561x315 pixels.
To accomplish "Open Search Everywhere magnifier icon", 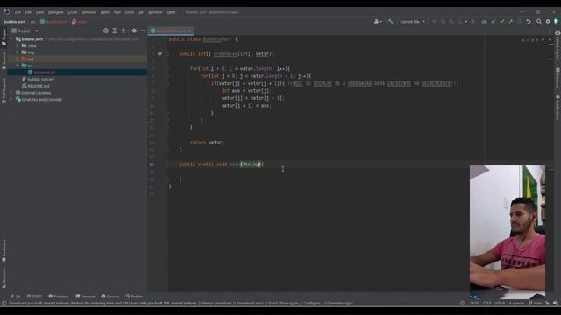I will [x=539, y=22].
